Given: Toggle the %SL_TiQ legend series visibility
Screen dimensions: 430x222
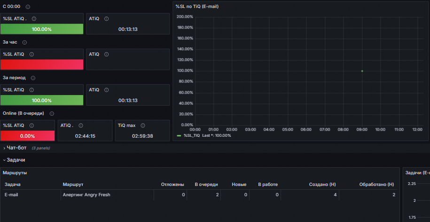Looking at the screenshot, I should click(192, 136).
